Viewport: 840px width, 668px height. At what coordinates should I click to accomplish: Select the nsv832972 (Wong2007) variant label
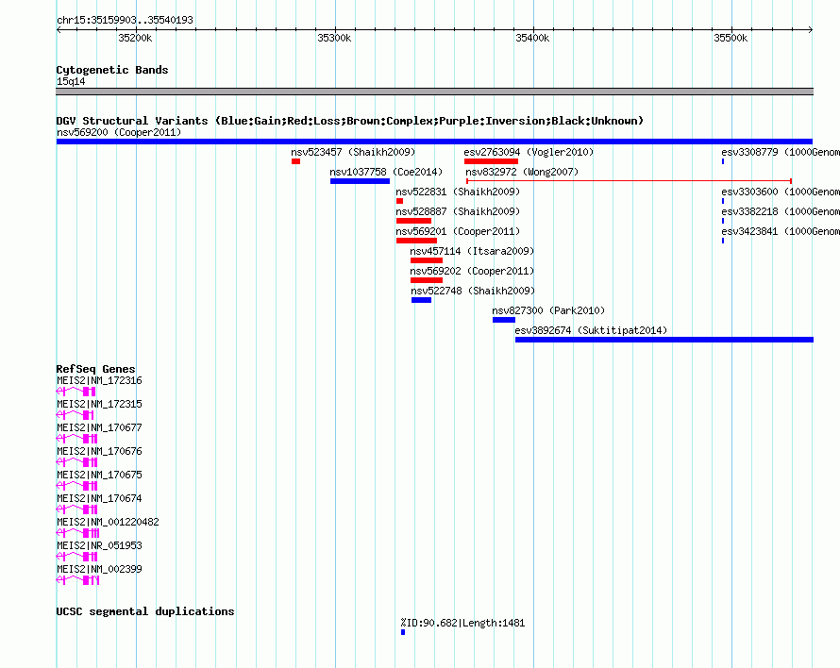tap(522, 172)
